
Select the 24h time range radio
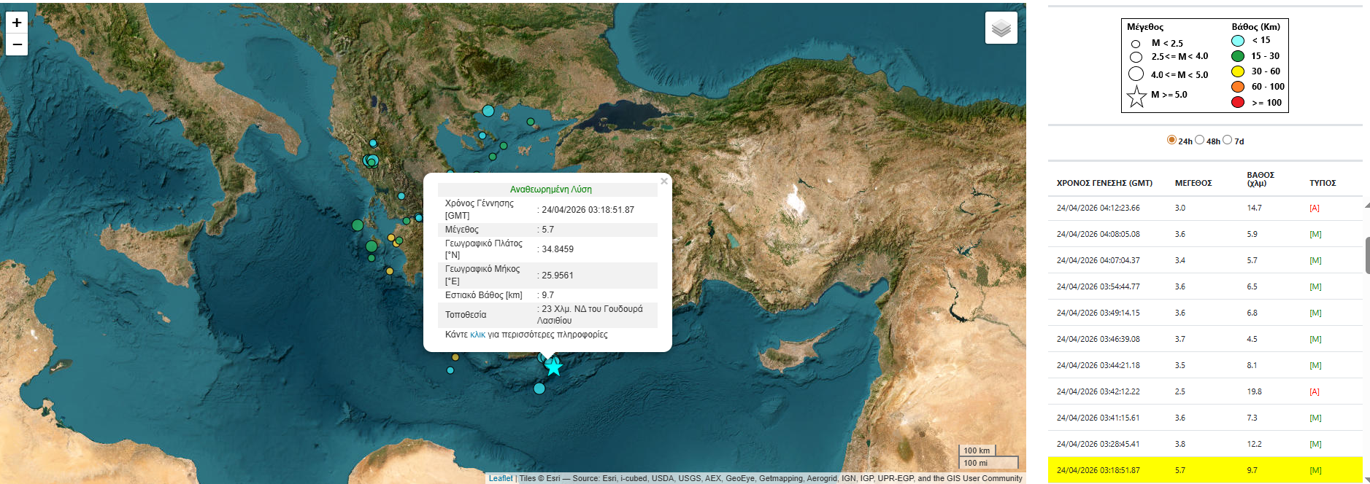click(1171, 140)
